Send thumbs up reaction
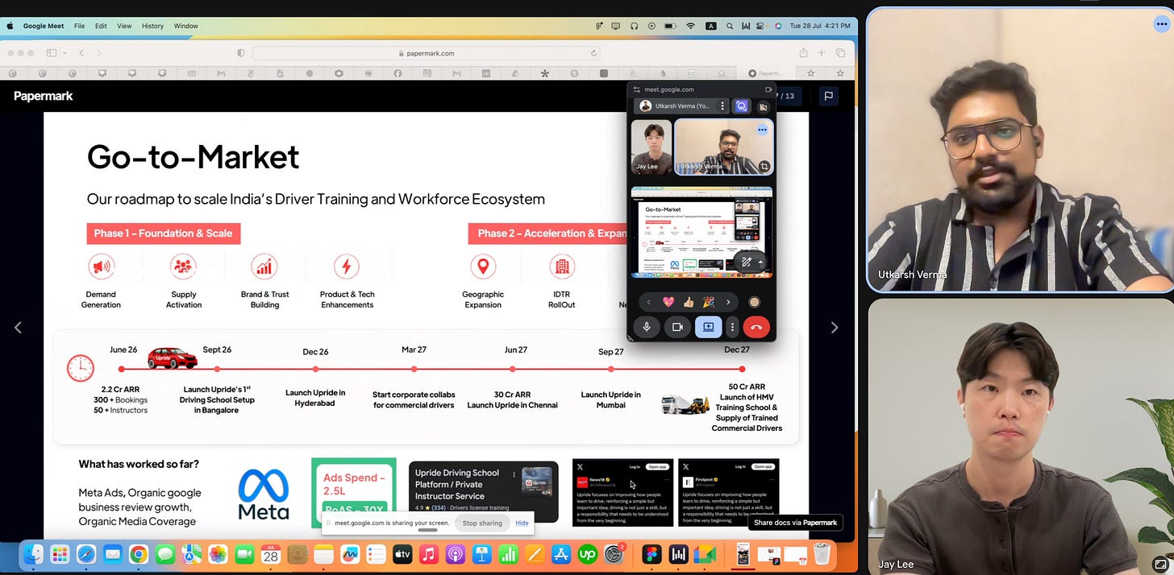The height and width of the screenshot is (575, 1174). click(x=689, y=302)
